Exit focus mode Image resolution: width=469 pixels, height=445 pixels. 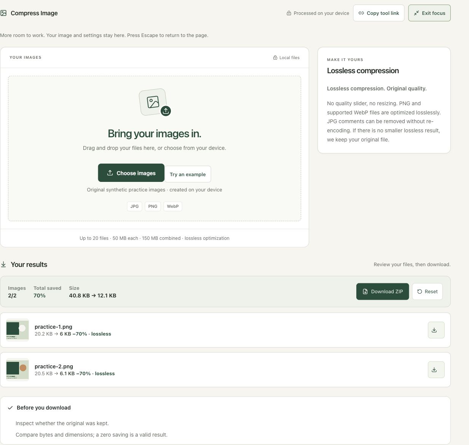[x=429, y=13]
